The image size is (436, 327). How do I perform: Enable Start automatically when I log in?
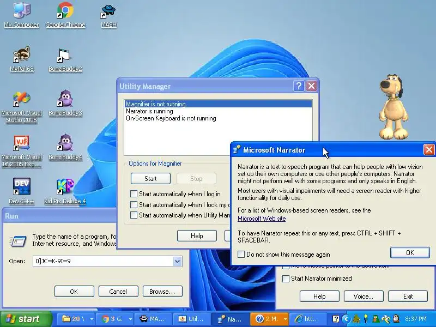(134, 194)
